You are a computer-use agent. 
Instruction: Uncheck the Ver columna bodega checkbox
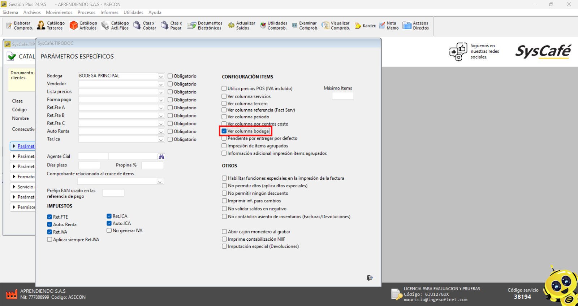pyautogui.click(x=224, y=131)
